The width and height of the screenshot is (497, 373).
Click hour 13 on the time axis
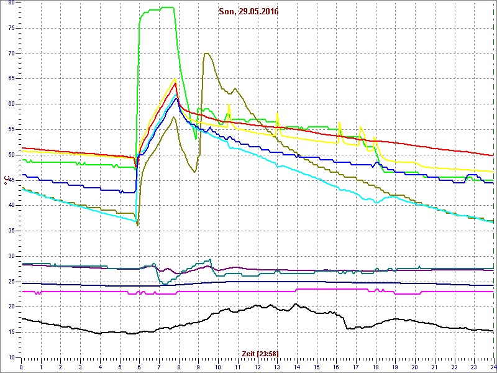point(277,366)
